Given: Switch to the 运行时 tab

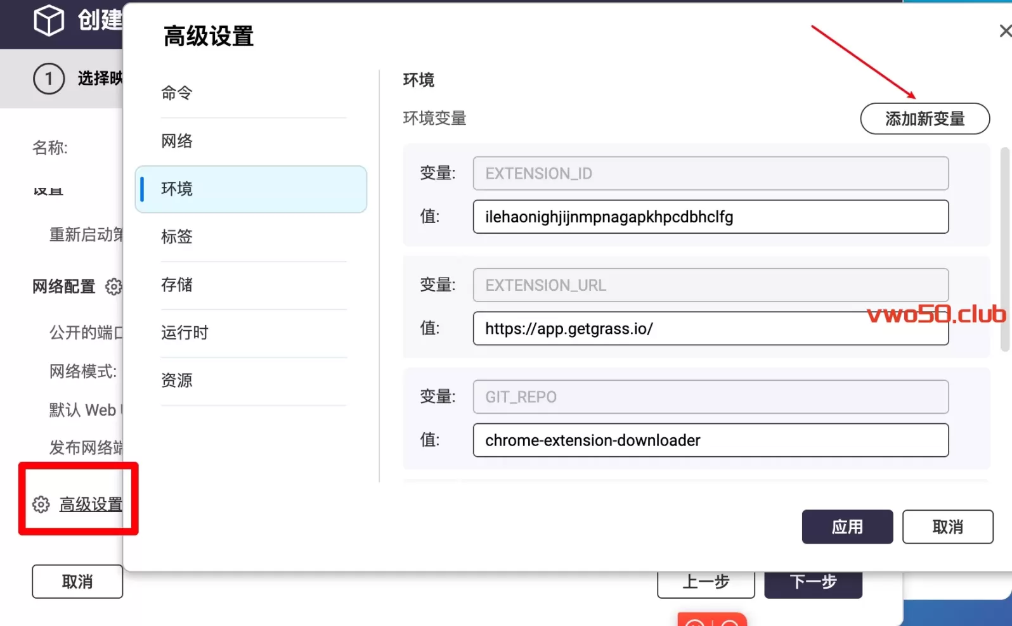Looking at the screenshot, I should pos(185,333).
